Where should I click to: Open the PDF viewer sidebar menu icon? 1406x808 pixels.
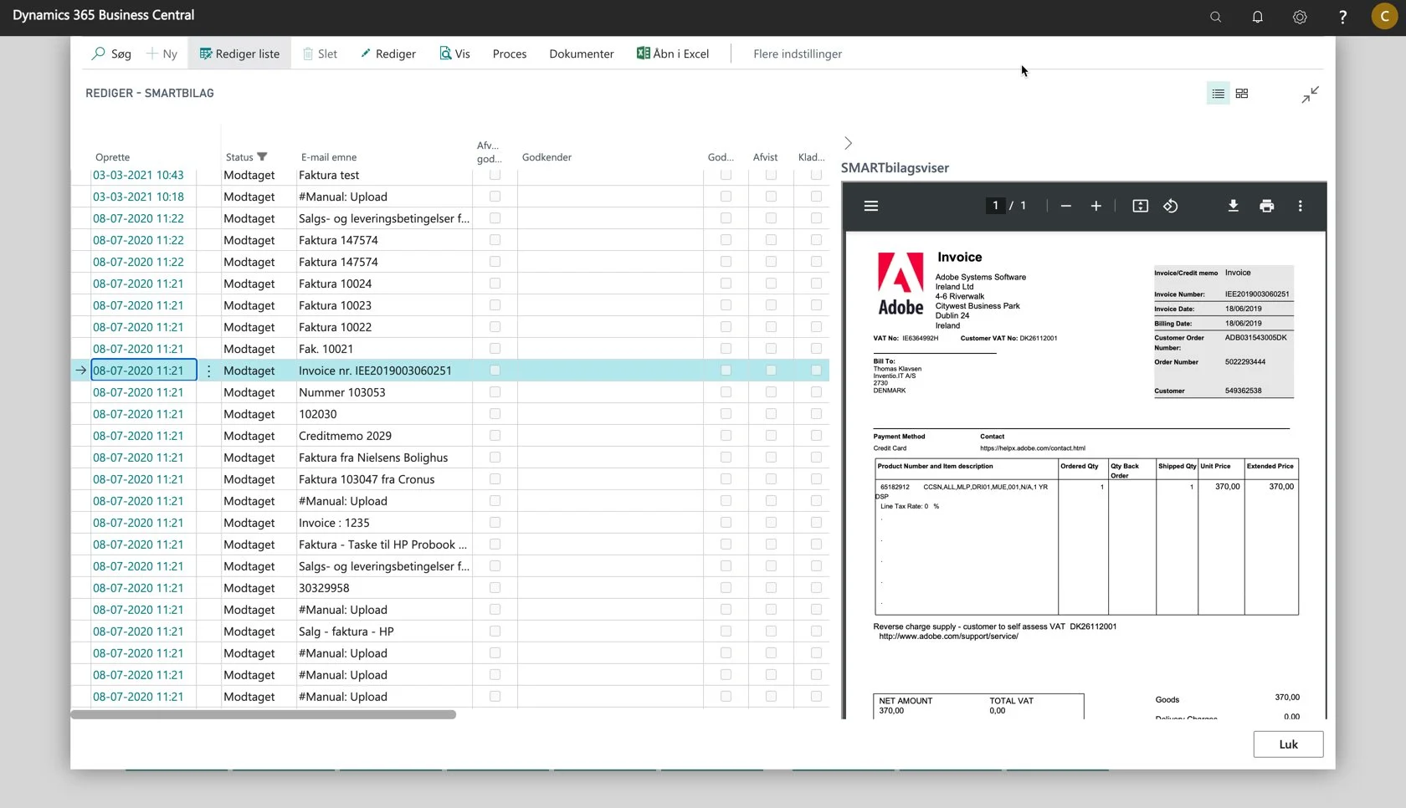(870, 206)
